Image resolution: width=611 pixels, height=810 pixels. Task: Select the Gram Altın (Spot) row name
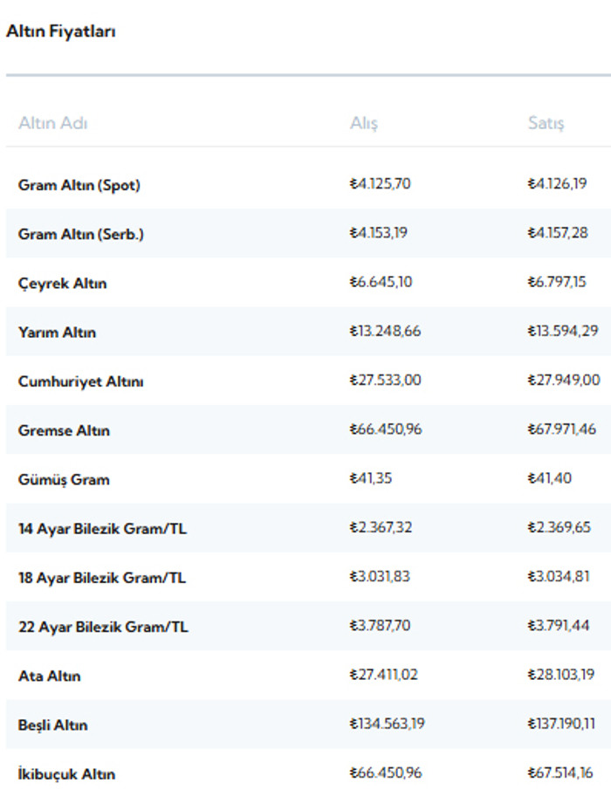[x=79, y=185]
